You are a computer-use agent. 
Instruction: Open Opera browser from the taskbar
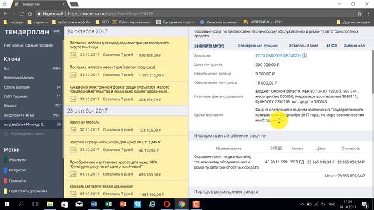click(x=167, y=204)
